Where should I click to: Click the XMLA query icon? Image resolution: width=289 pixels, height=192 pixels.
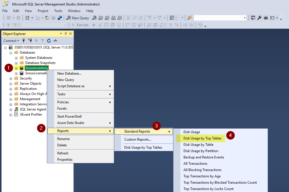[x=113, y=18]
